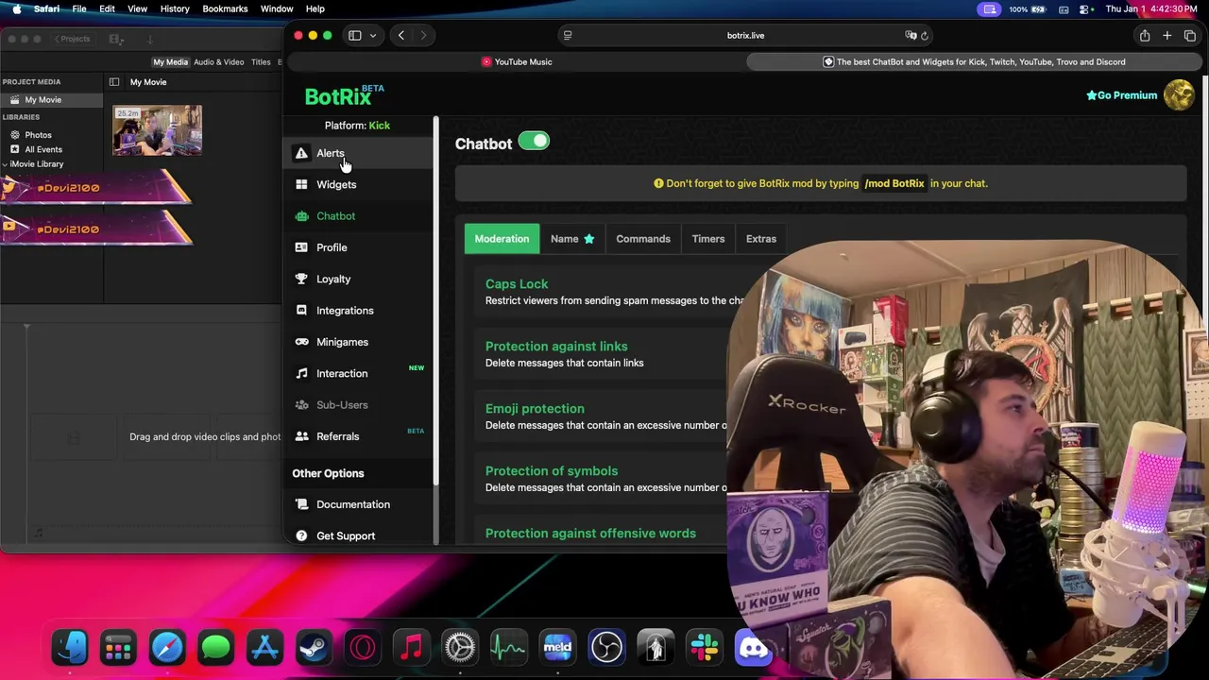Collapse the iMovie Library disclosure triangle
This screenshot has height=680, width=1209.
pyautogui.click(x=5, y=164)
